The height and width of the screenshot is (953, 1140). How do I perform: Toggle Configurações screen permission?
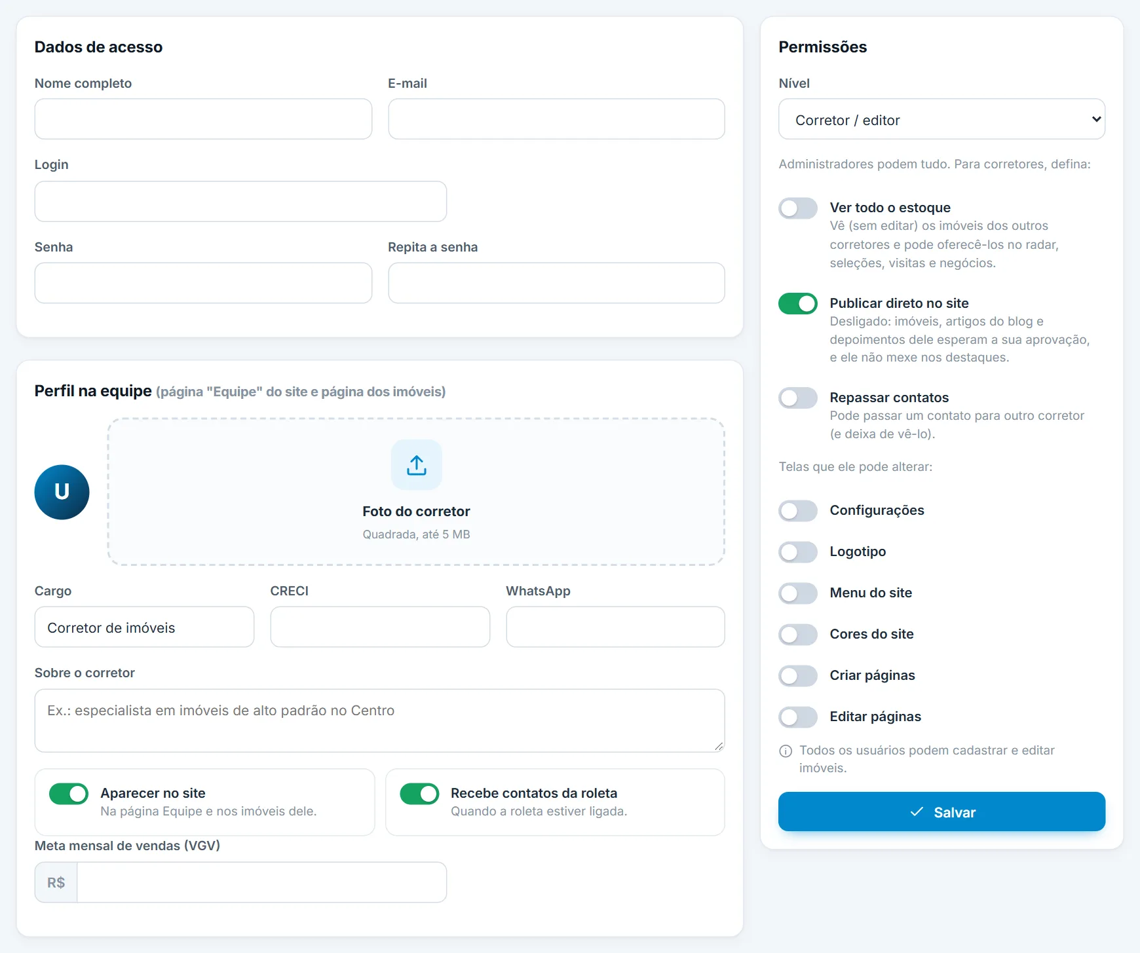point(798,511)
